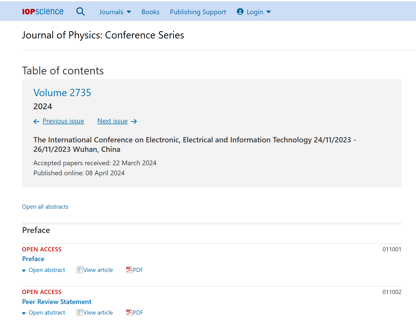Click article number 011002
The height and width of the screenshot is (321, 416).
[392, 292]
